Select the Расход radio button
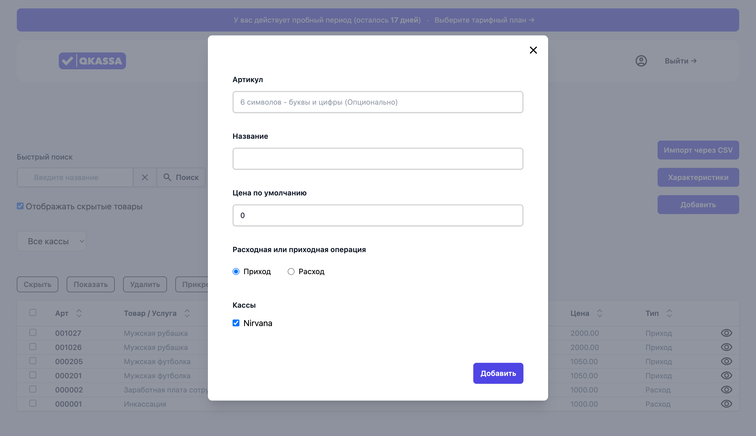The width and height of the screenshot is (756, 436). click(x=291, y=272)
